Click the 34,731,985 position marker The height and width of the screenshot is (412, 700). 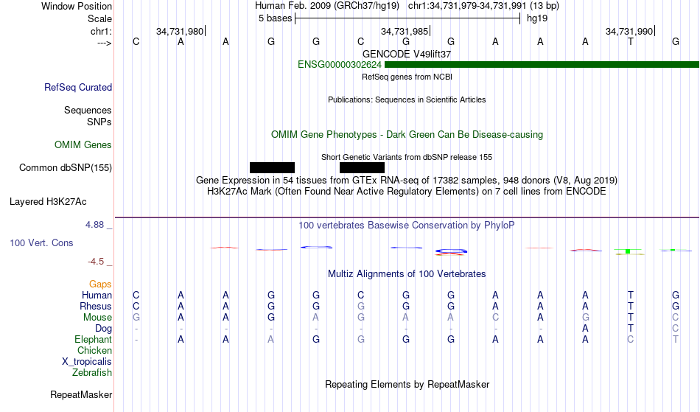click(x=404, y=31)
